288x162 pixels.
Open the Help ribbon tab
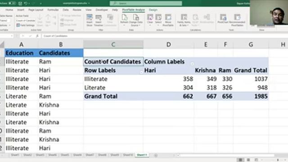115,10
